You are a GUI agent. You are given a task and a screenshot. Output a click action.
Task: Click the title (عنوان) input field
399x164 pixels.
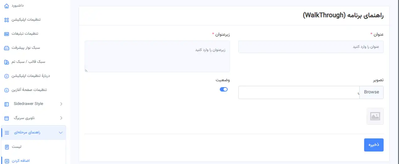coord(311,47)
